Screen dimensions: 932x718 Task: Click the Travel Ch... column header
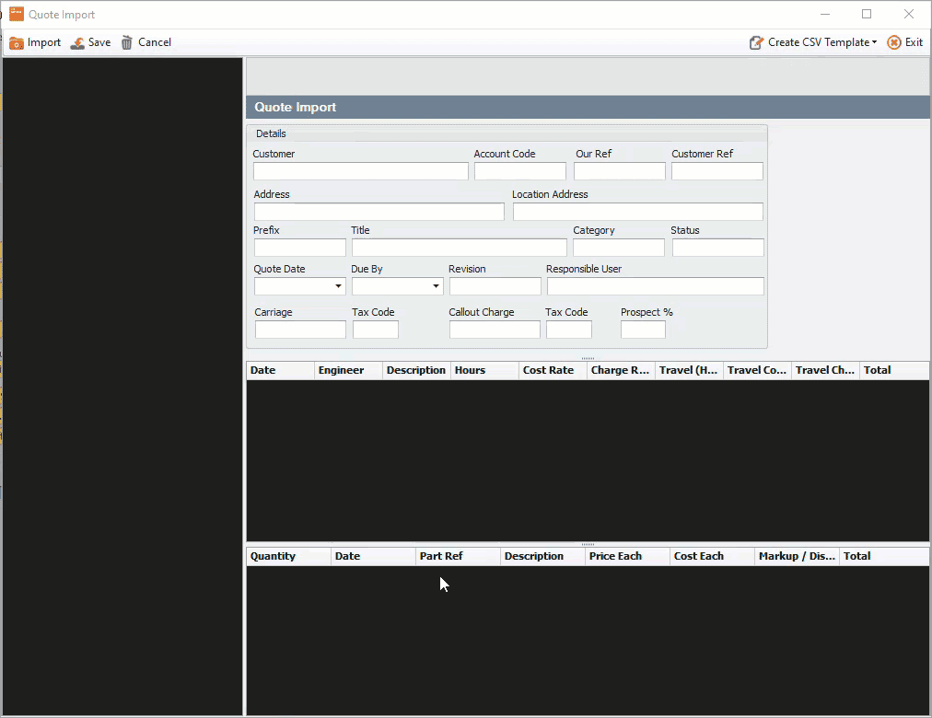[x=825, y=370]
